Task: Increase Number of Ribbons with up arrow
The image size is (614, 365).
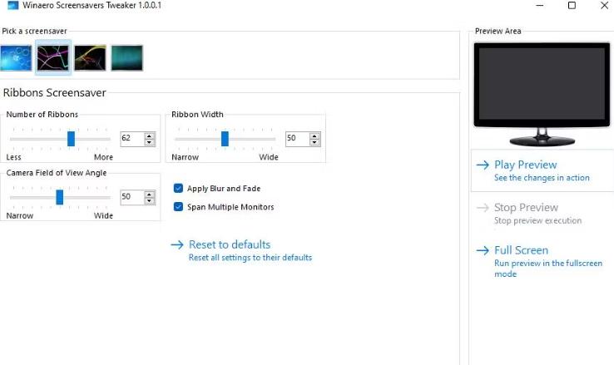Action: 149,136
